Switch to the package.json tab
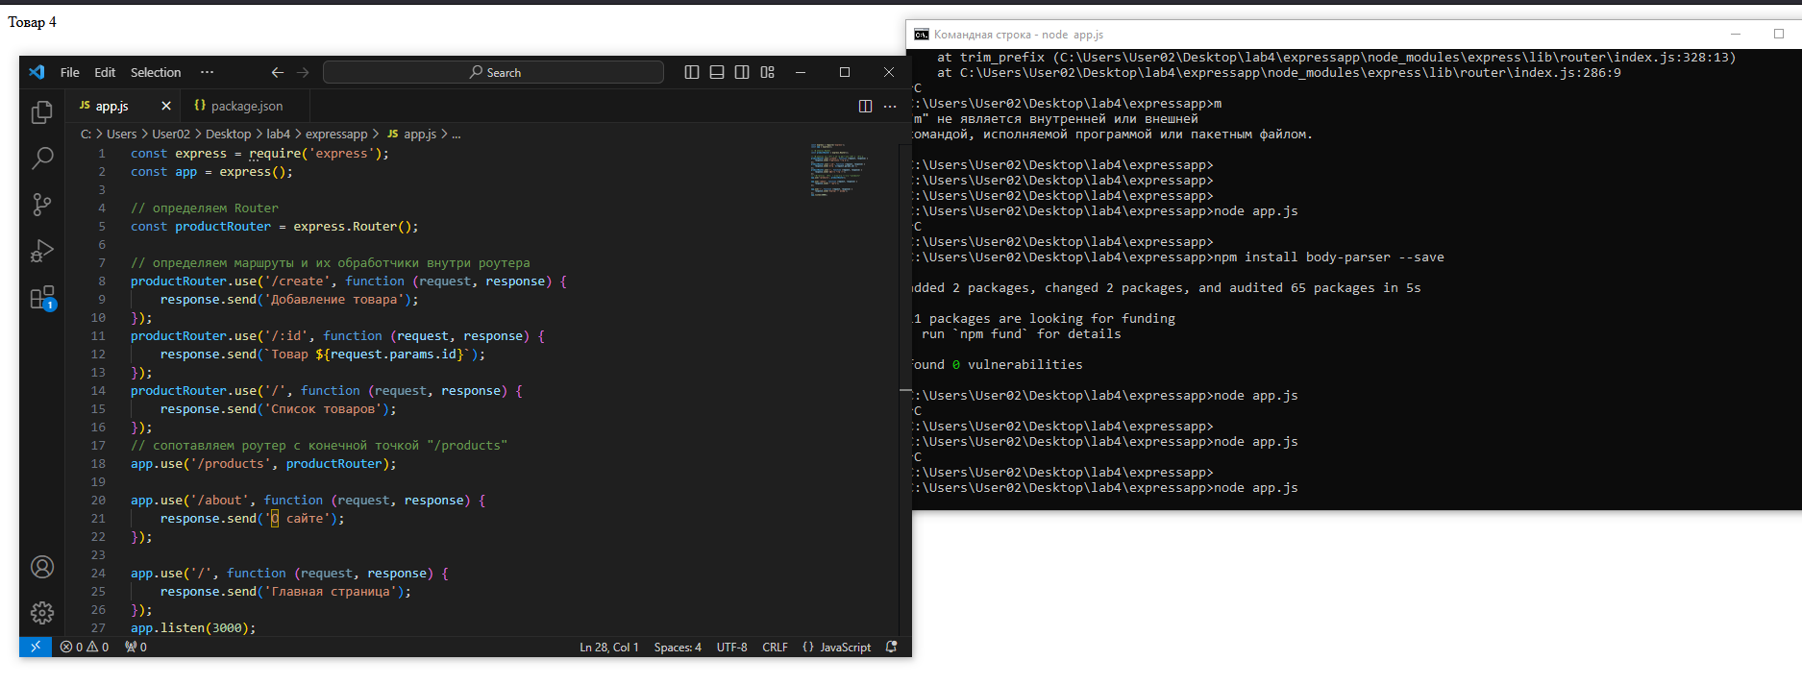This screenshot has width=1802, height=685. click(x=246, y=107)
